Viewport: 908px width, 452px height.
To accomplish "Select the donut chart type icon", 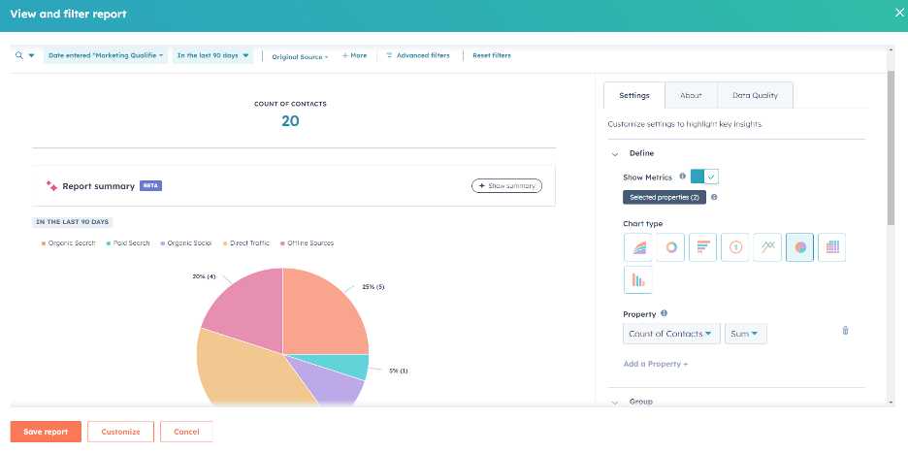I will pos(670,247).
